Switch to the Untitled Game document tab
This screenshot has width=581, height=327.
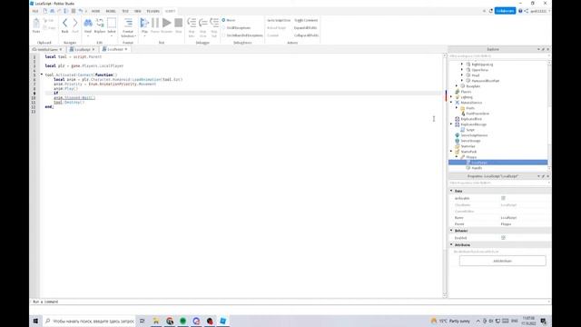coord(47,49)
